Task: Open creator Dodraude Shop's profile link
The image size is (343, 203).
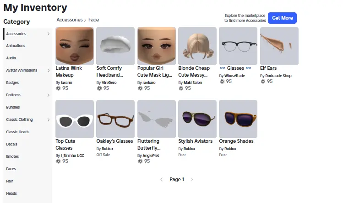Action: point(278,76)
